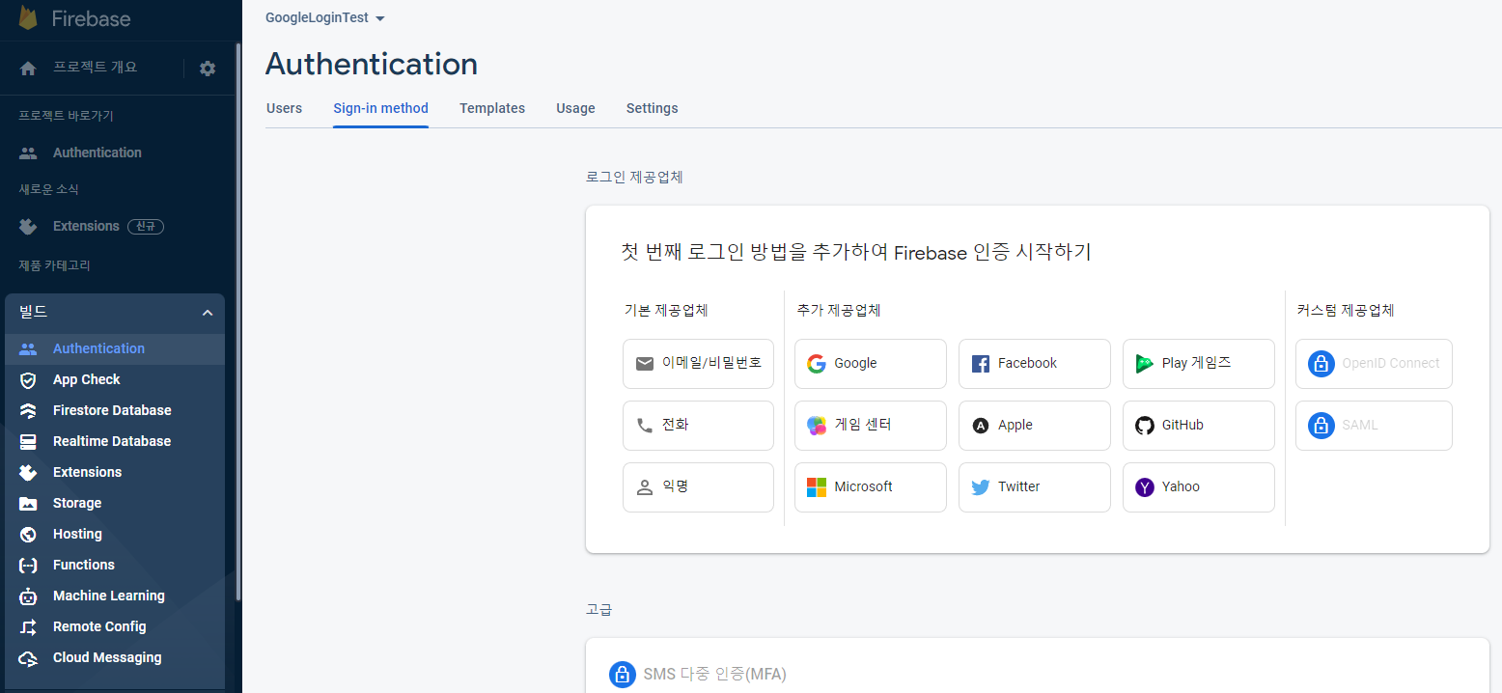
Task: Click the Machine Learning robot icon
Action: pos(28,596)
